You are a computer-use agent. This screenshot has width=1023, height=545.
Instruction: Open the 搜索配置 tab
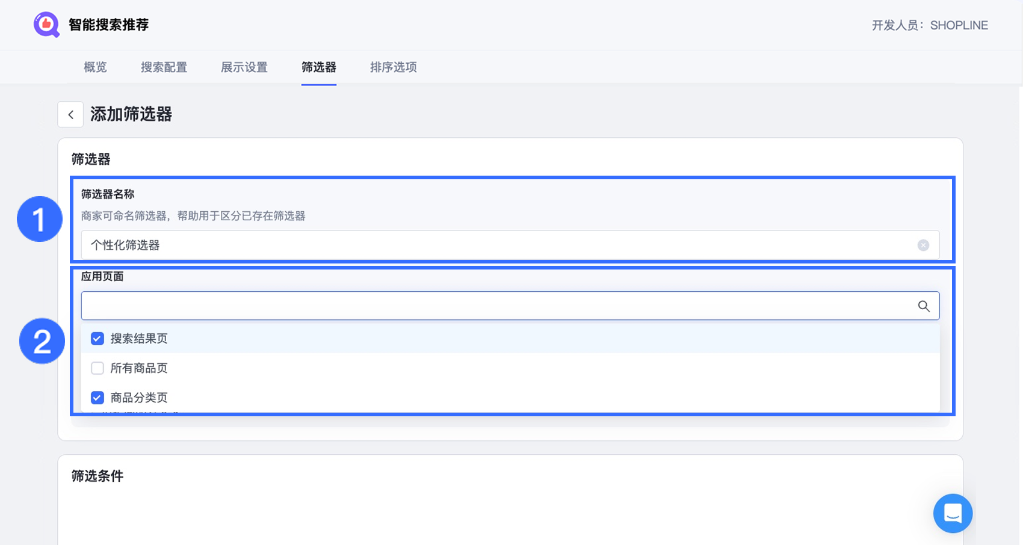(164, 67)
